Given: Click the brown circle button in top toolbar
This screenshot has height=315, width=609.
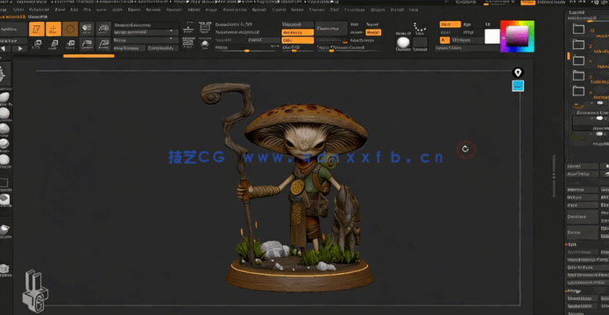Looking at the screenshot, I should click(70, 29).
